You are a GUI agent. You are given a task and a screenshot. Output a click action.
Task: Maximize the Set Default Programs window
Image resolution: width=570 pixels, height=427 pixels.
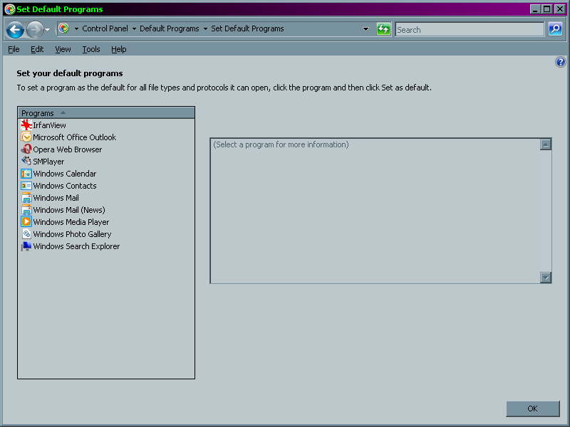pos(547,9)
